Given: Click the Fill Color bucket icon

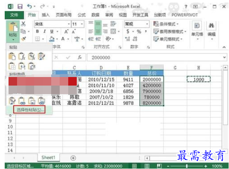Looking at the screenshot, I should pyautogui.click(x=52, y=39).
